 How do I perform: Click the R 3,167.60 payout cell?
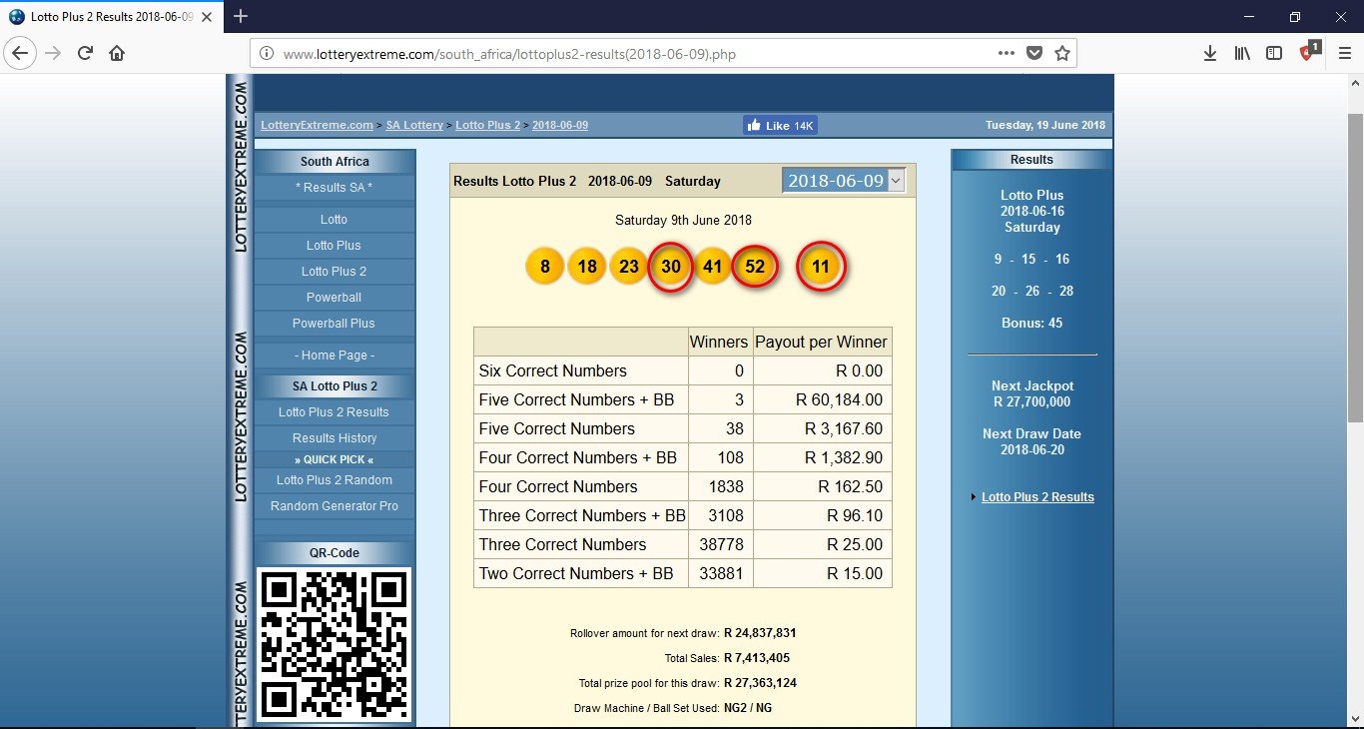tap(822, 428)
